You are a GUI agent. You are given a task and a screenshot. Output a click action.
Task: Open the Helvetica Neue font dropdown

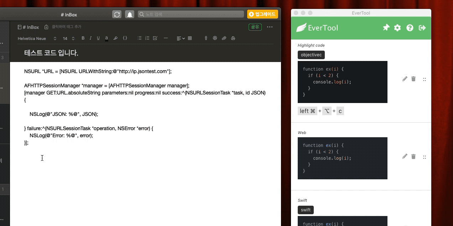(37, 38)
